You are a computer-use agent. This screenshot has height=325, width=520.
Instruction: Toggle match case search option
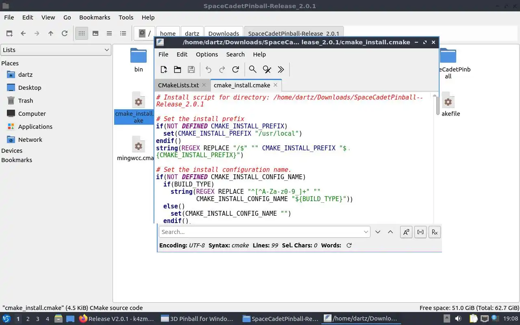point(406,232)
